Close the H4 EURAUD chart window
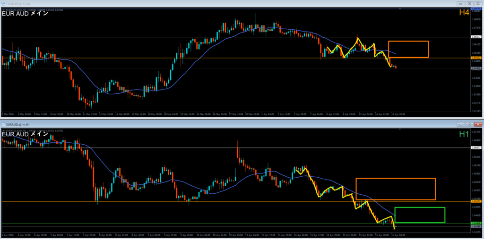Screen dimensions: 484x239 point(477,4)
